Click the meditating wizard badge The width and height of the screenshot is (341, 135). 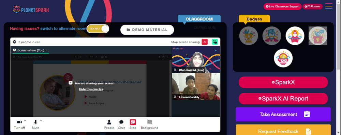295,36
